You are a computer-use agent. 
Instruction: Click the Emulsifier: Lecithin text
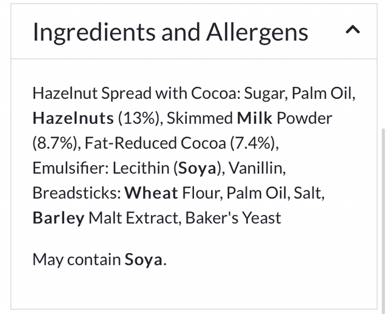point(101,168)
